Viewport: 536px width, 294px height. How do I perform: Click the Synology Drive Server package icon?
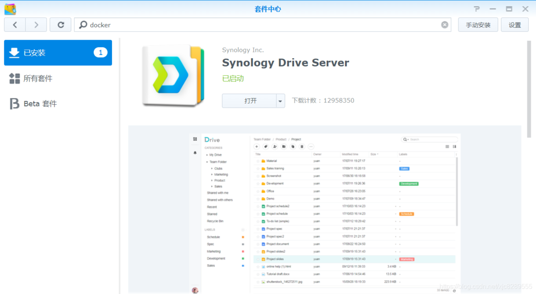point(173,75)
